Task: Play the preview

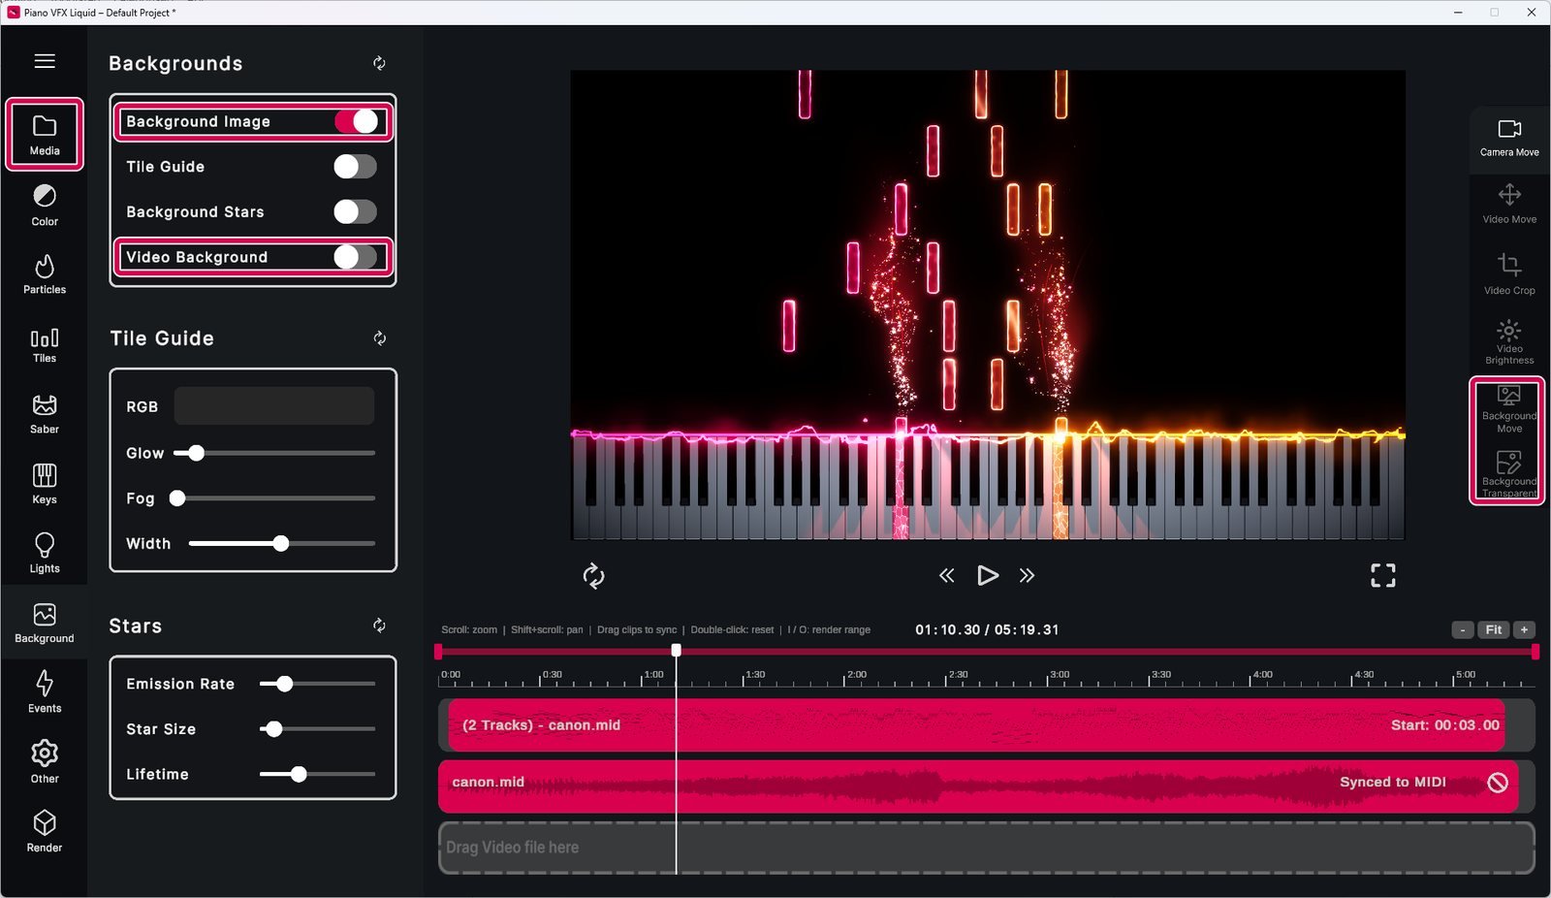Action: point(987,576)
